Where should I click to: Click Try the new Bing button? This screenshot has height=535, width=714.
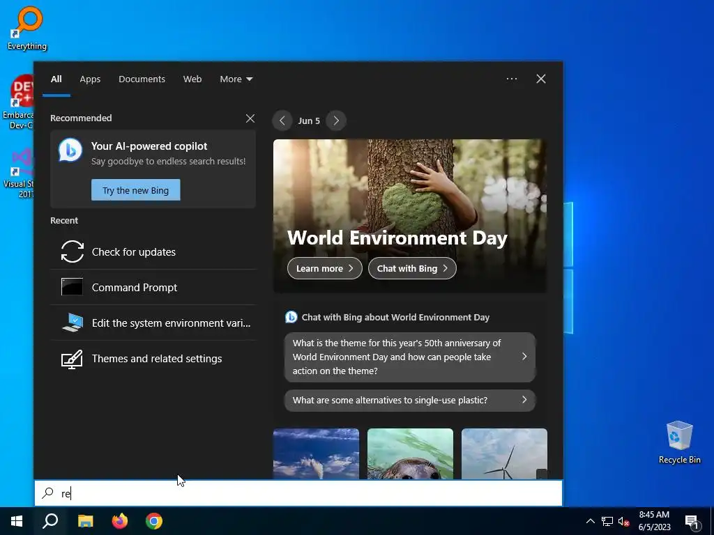click(136, 190)
